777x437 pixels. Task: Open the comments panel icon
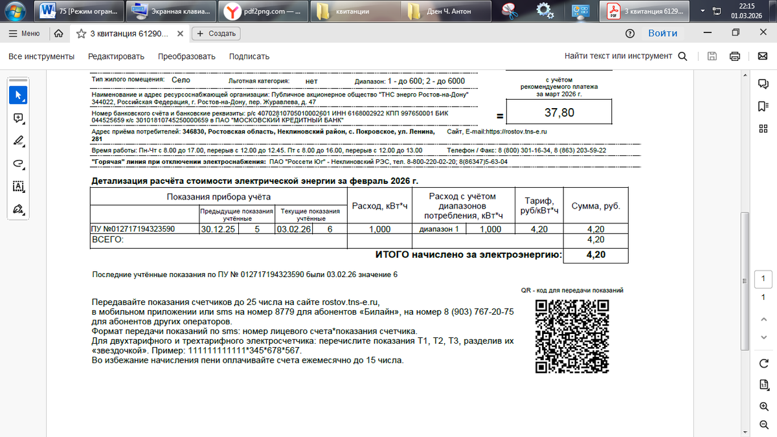763,84
